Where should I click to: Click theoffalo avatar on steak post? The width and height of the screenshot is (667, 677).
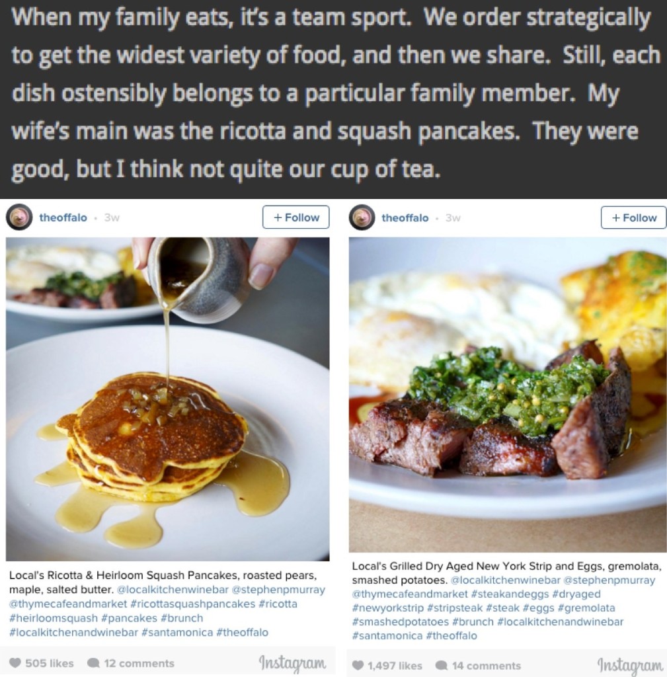(x=362, y=218)
